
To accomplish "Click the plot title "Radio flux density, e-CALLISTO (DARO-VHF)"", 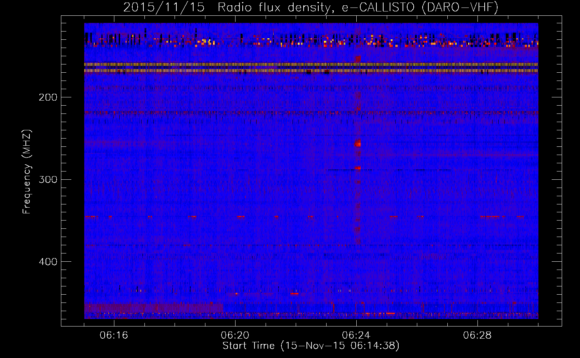I will [x=358, y=7].
